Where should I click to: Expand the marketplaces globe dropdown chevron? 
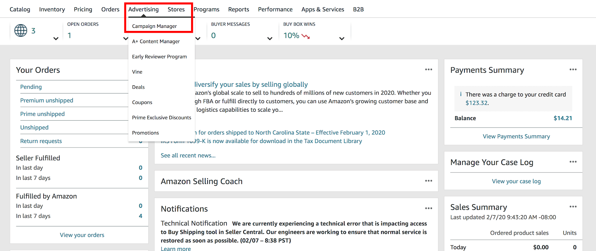56,38
